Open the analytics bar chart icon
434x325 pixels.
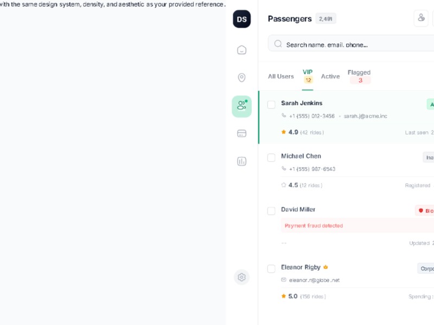[x=242, y=161]
